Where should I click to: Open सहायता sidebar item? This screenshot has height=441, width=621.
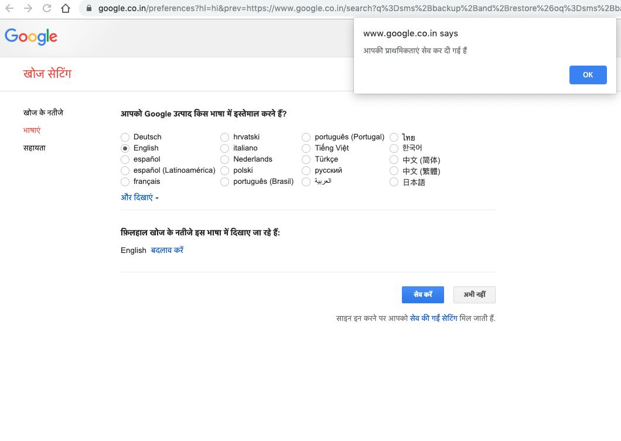35,148
